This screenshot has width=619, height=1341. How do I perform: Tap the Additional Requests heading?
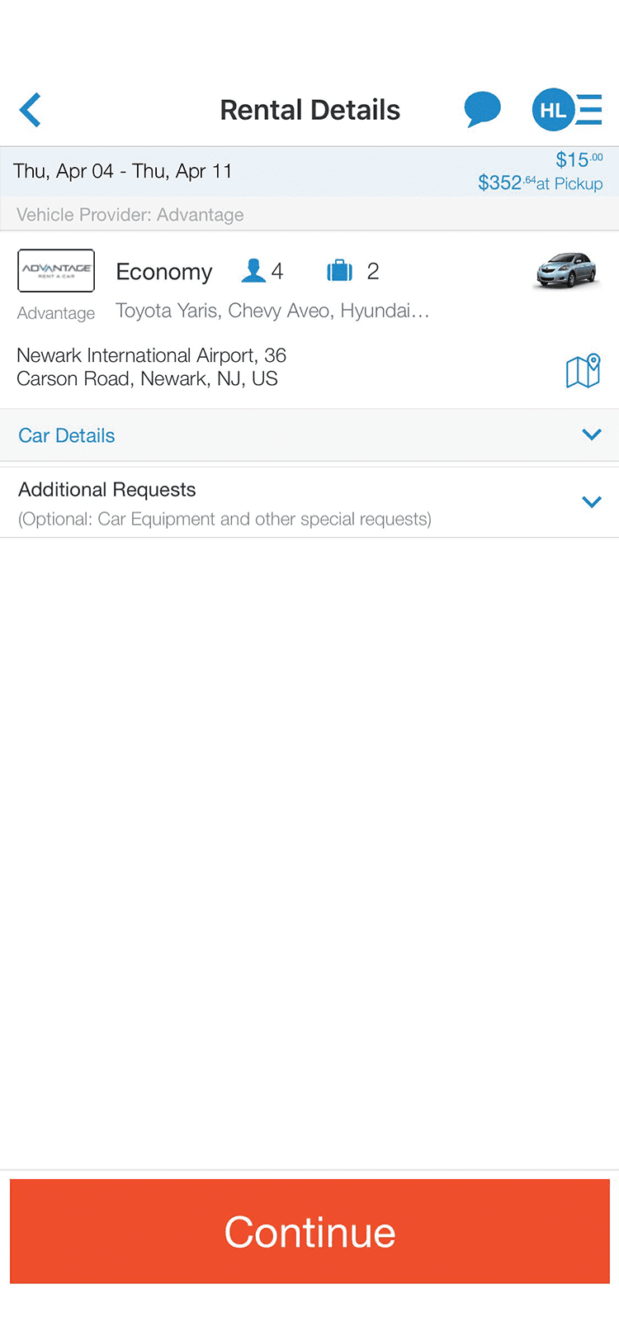[x=107, y=490]
